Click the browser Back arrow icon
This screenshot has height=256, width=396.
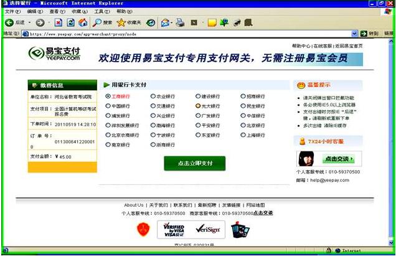pyautogui.click(x=9, y=22)
